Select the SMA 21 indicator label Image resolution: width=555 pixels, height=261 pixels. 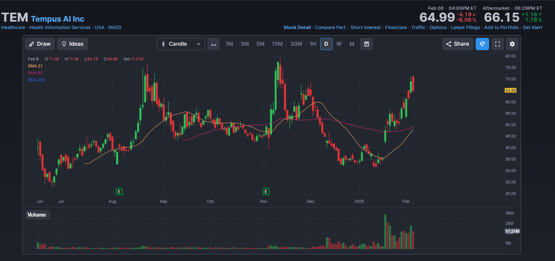pyautogui.click(x=35, y=66)
